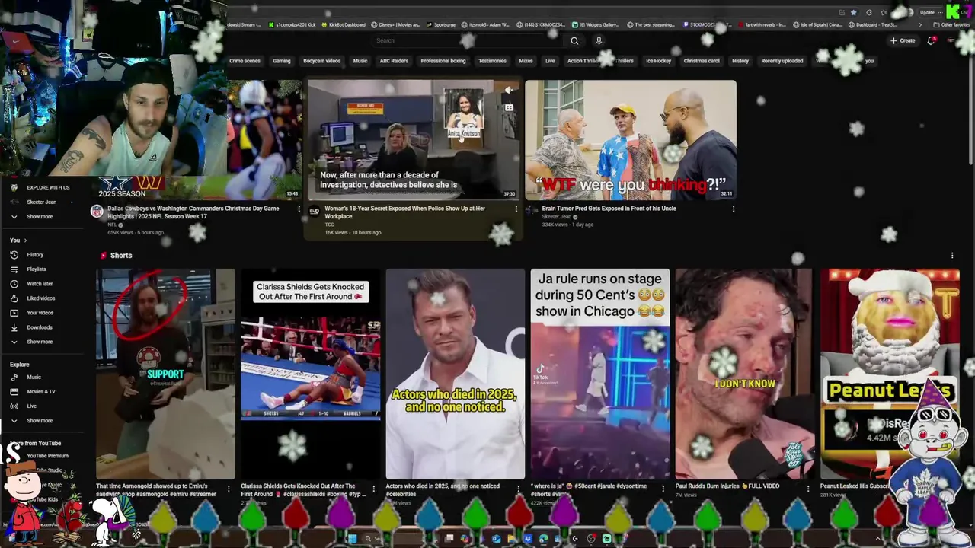Screen dimensions: 975x548
Task: Open Live under Explore
Action: pos(31,406)
